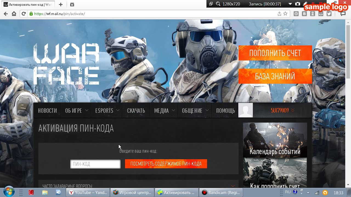Click the АКТИВАЦИЯ ПИН-КОДА heading text
351x197 pixels.
(76, 128)
